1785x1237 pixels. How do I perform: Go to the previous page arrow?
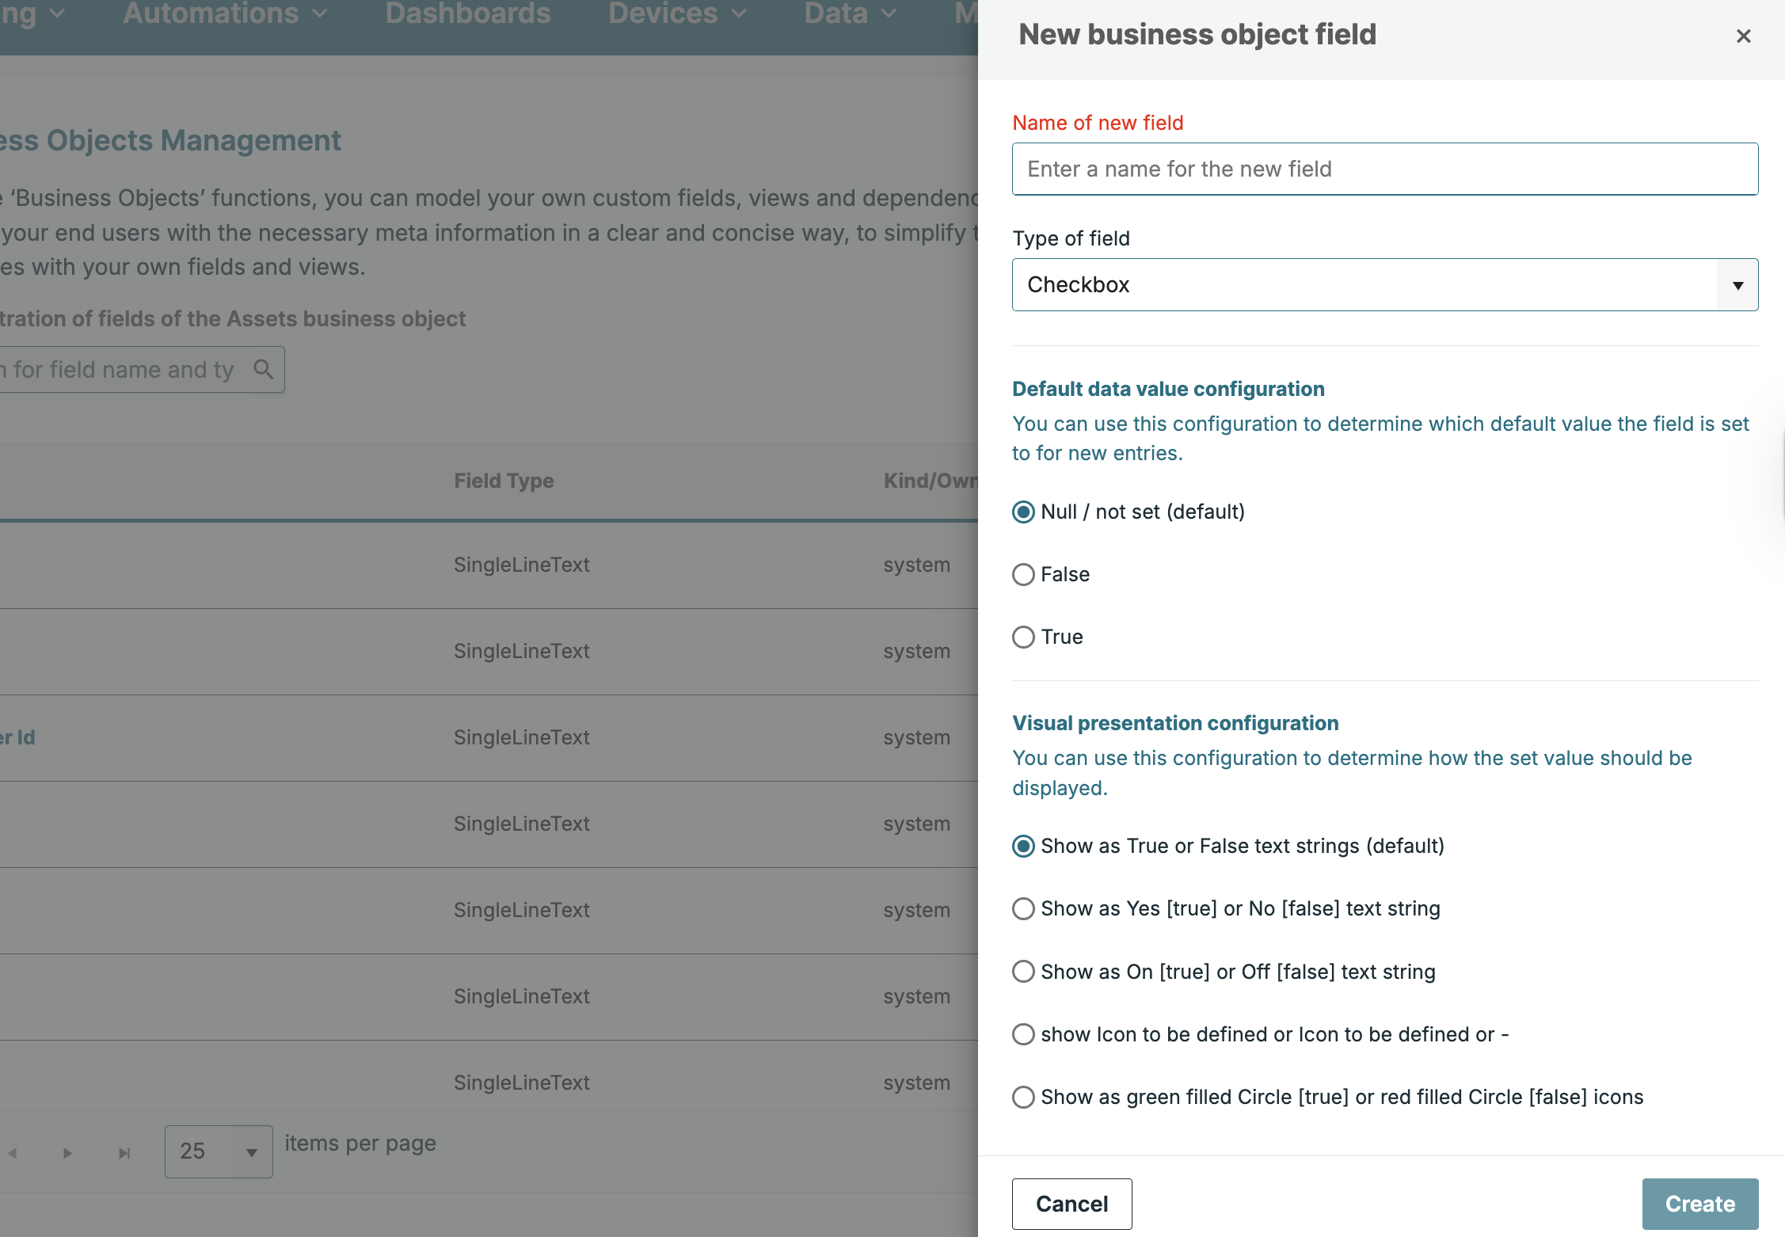point(13,1153)
